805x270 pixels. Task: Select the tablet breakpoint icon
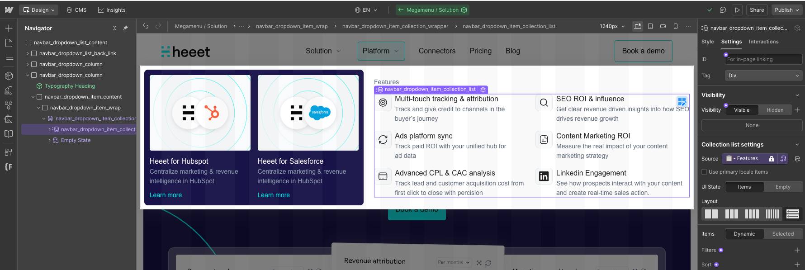click(650, 26)
